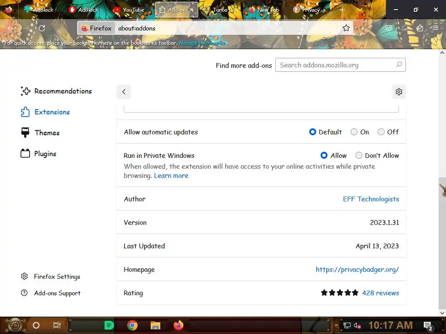Open the 428 reviews link
The width and height of the screenshot is (446, 334).
coord(380,293)
